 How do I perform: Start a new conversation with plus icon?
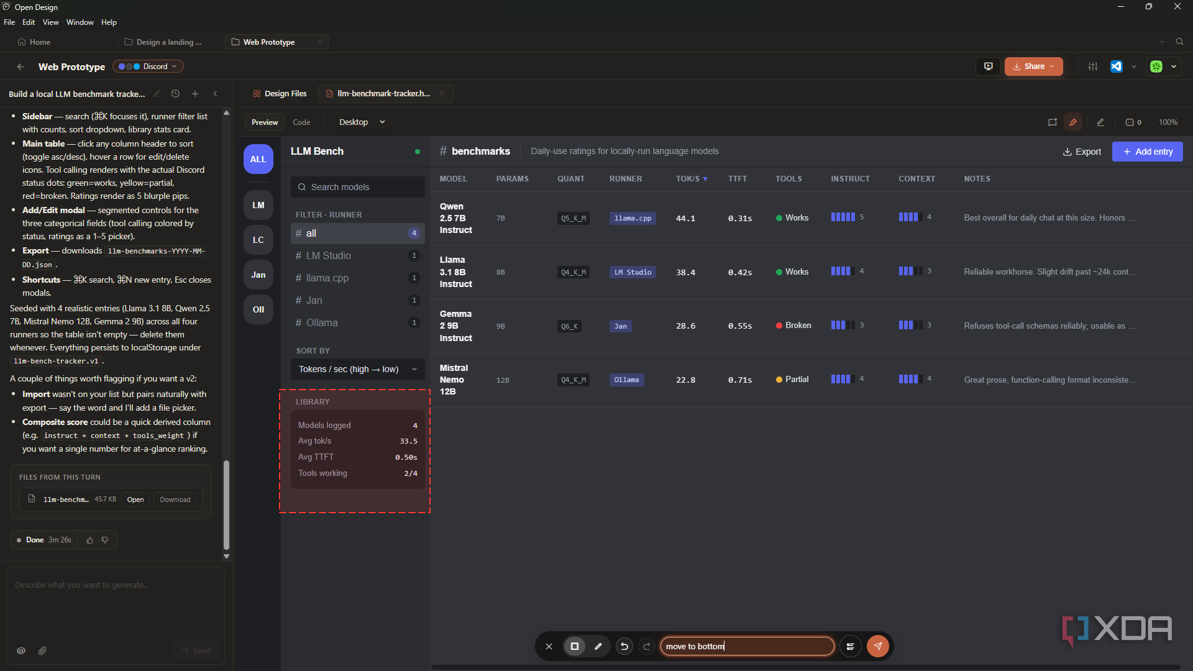pos(195,94)
